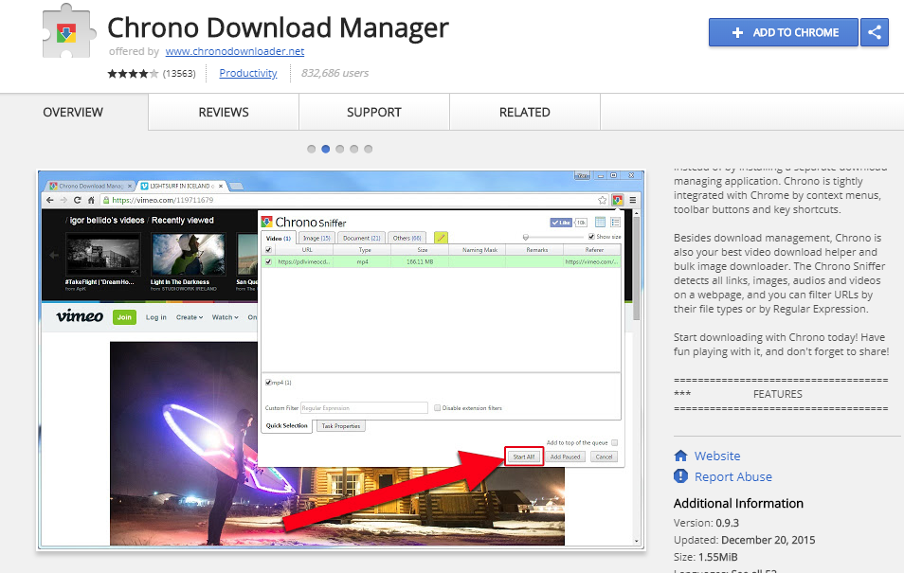Switch to the REVIEWS tab
The image size is (904, 573).
pyautogui.click(x=224, y=113)
